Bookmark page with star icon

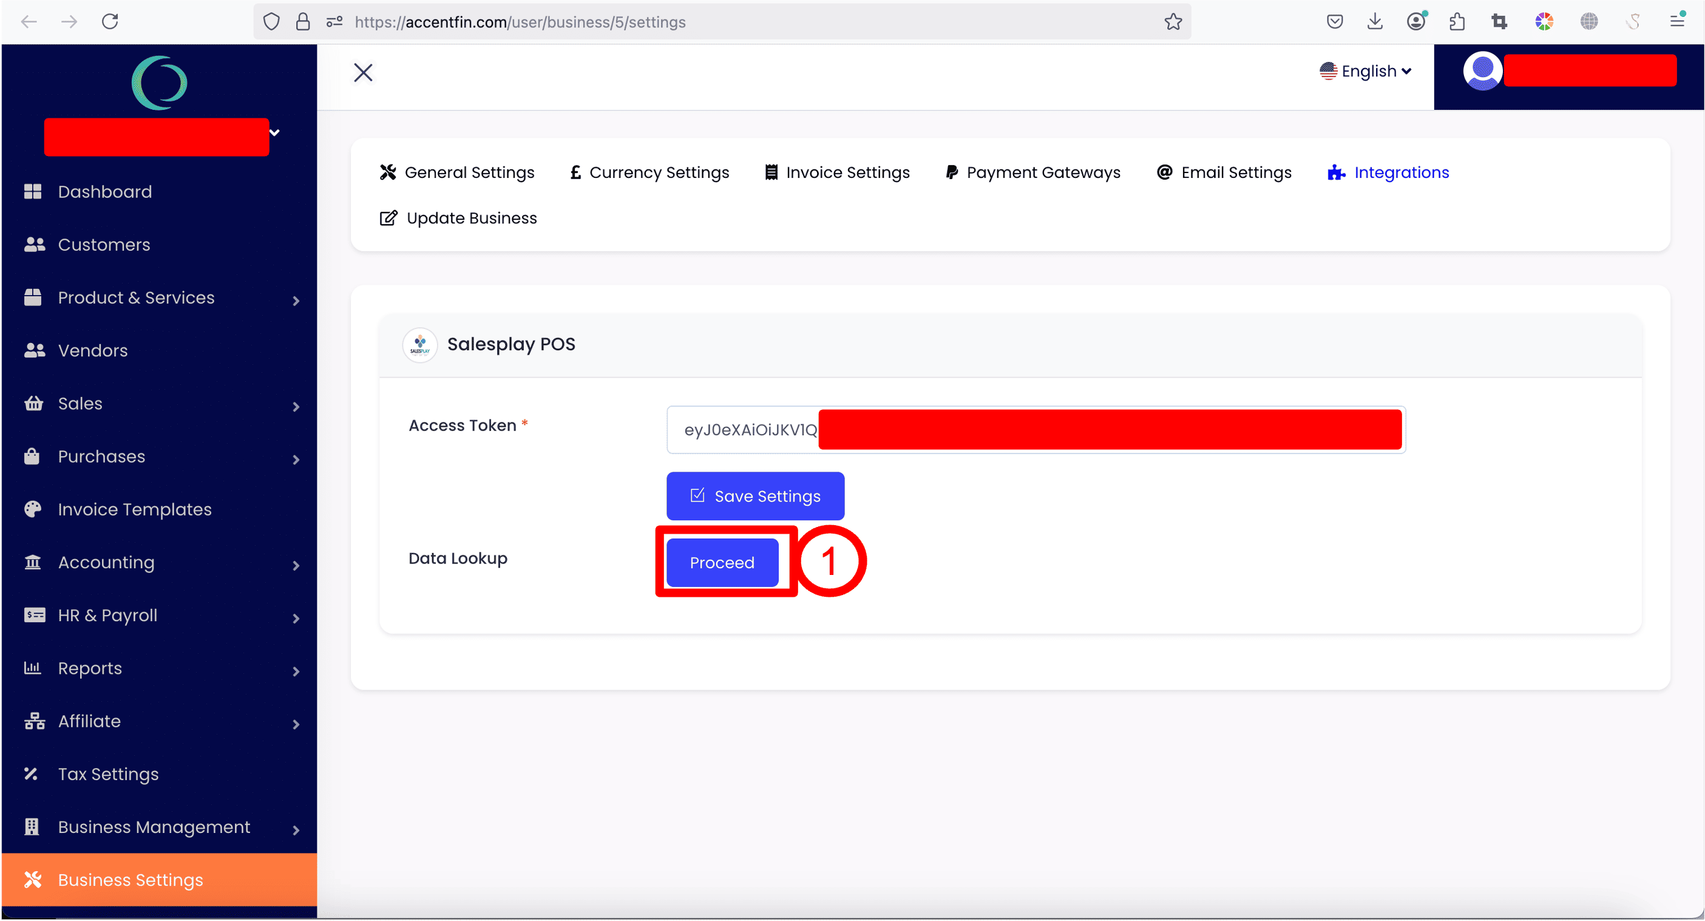point(1173,22)
